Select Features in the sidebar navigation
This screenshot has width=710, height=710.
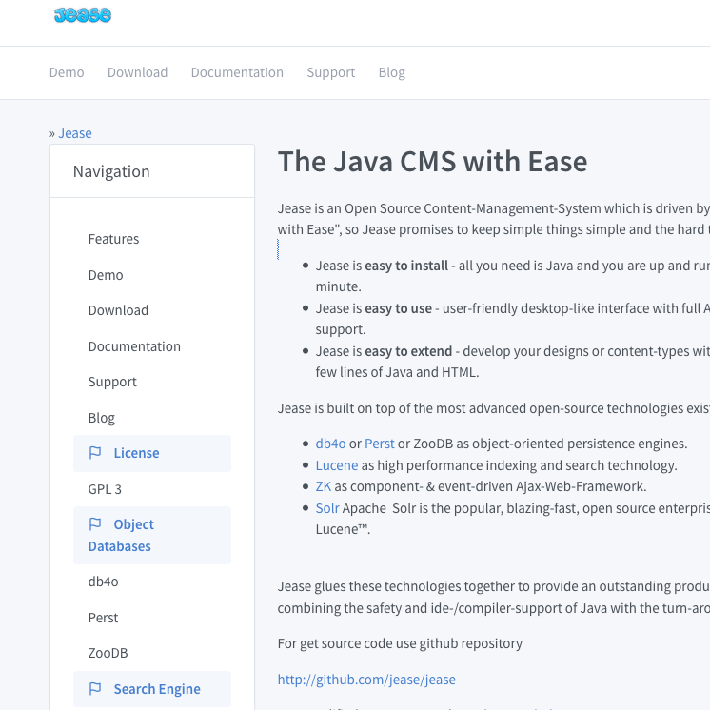pyautogui.click(x=113, y=239)
